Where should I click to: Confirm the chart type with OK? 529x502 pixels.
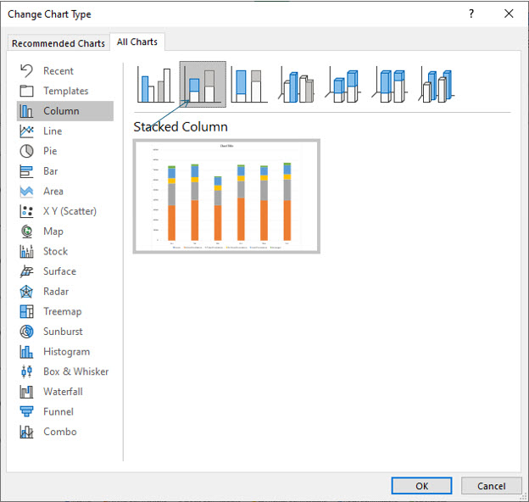coord(421,486)
